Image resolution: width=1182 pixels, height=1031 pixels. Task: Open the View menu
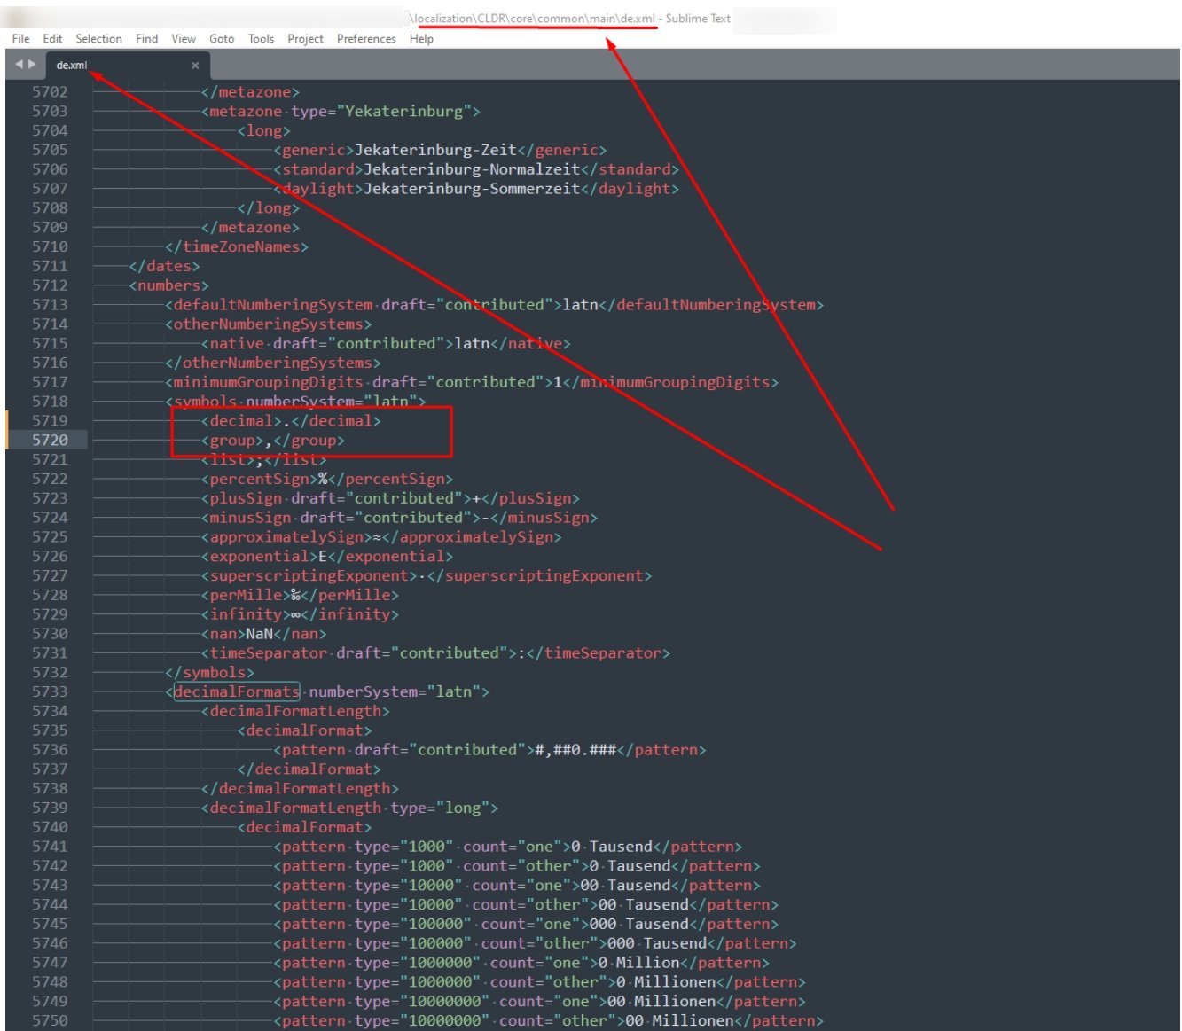pos(184,38)
